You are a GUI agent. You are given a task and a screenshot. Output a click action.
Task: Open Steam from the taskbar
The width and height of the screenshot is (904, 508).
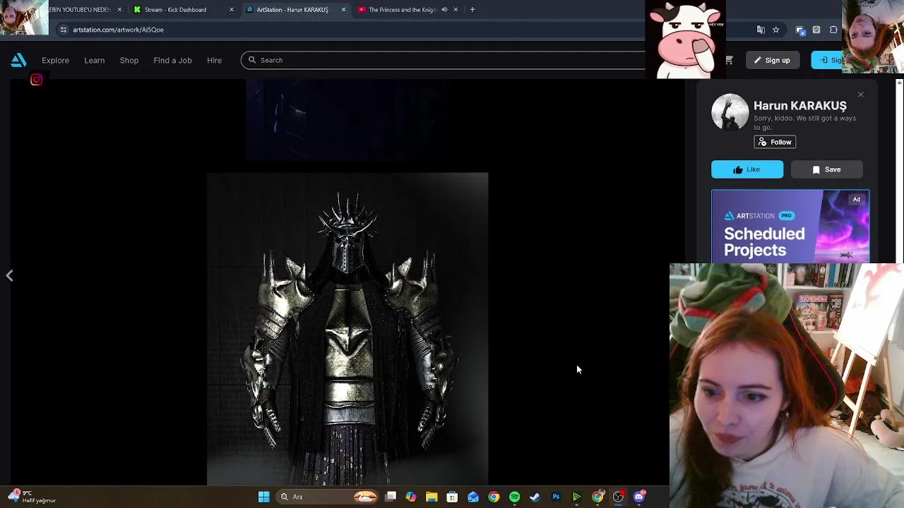pos(535,497)
